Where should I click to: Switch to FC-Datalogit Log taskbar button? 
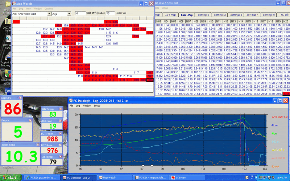point(79,178)
